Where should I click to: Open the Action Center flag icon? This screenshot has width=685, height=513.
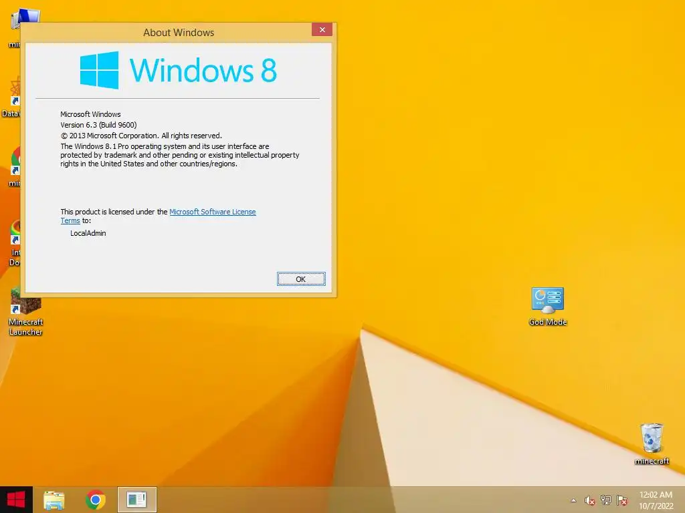point(622,500)
